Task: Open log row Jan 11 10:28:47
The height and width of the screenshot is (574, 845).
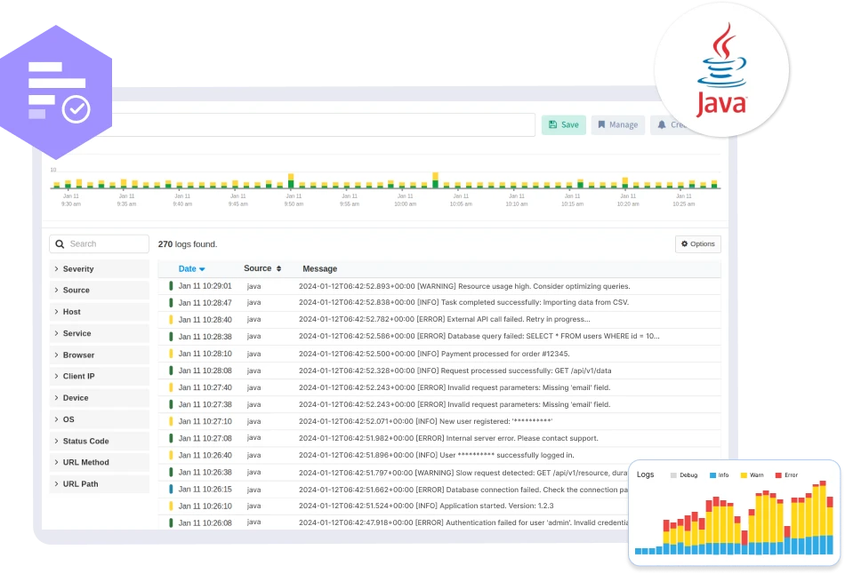Action: [x=439, y=303]
